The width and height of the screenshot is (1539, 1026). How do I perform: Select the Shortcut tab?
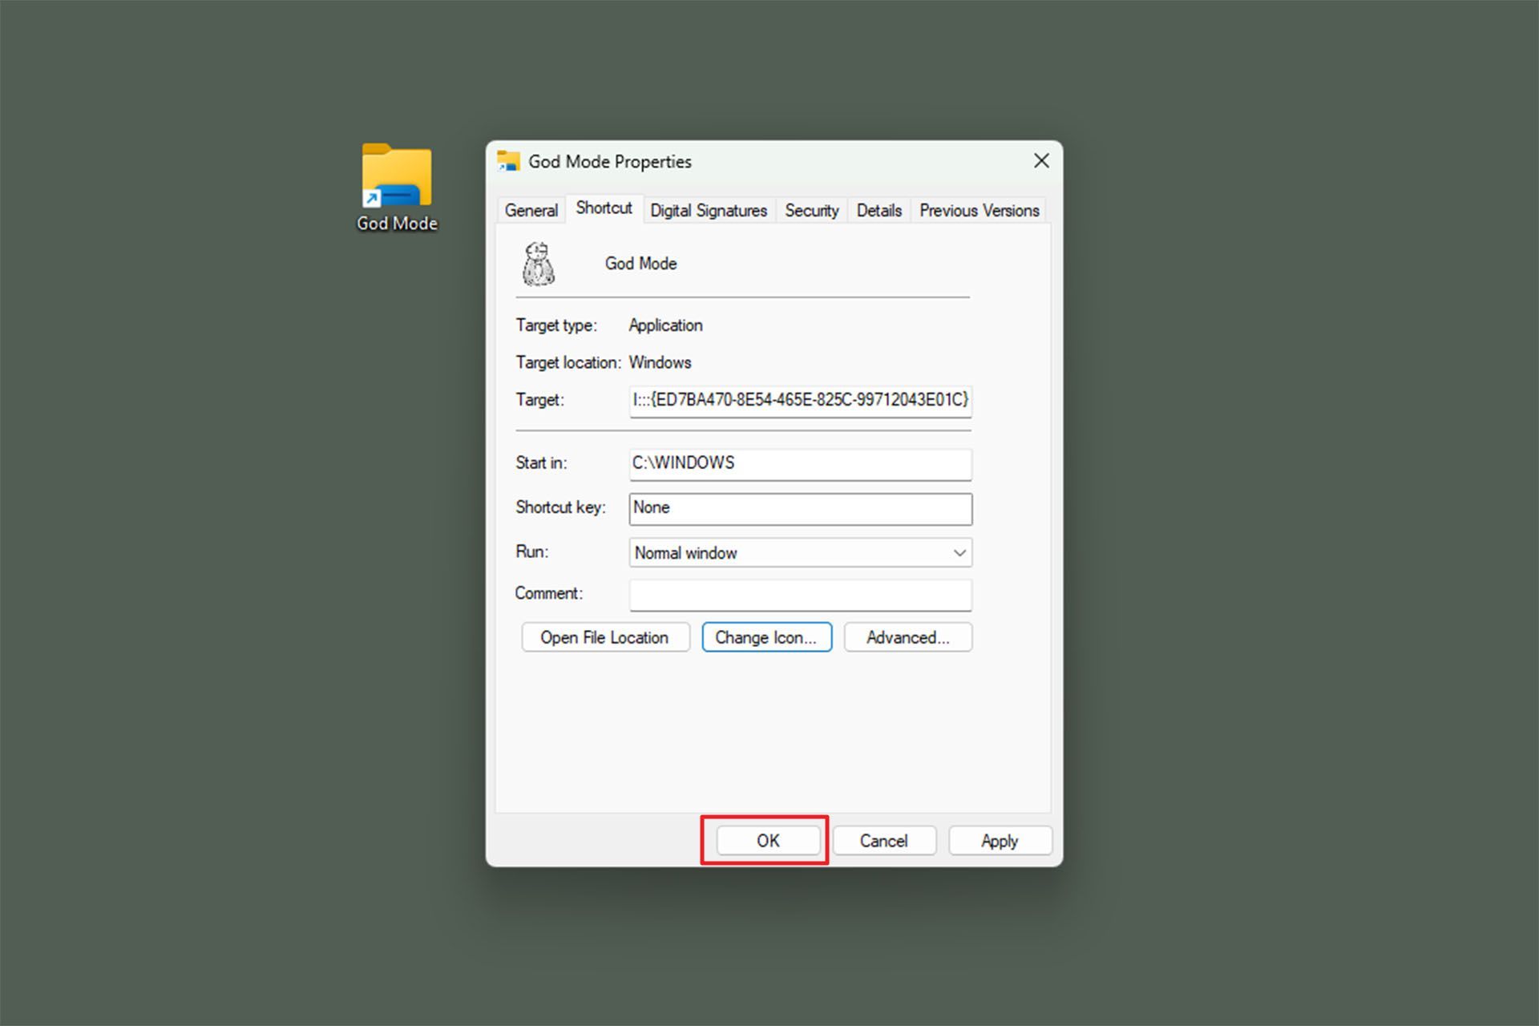pyautogui.click(x=604, y=208)
